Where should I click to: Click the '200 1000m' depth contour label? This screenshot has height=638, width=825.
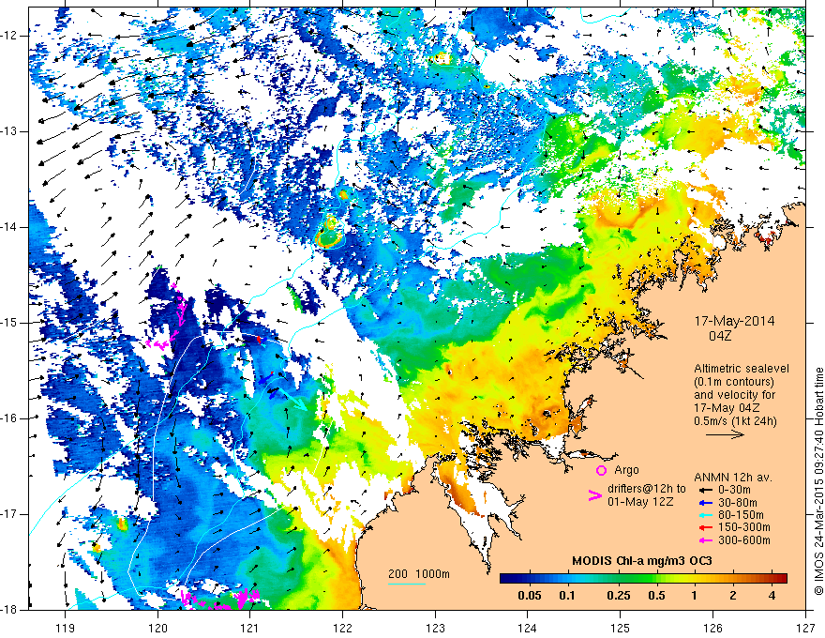[x=419, y=574]
